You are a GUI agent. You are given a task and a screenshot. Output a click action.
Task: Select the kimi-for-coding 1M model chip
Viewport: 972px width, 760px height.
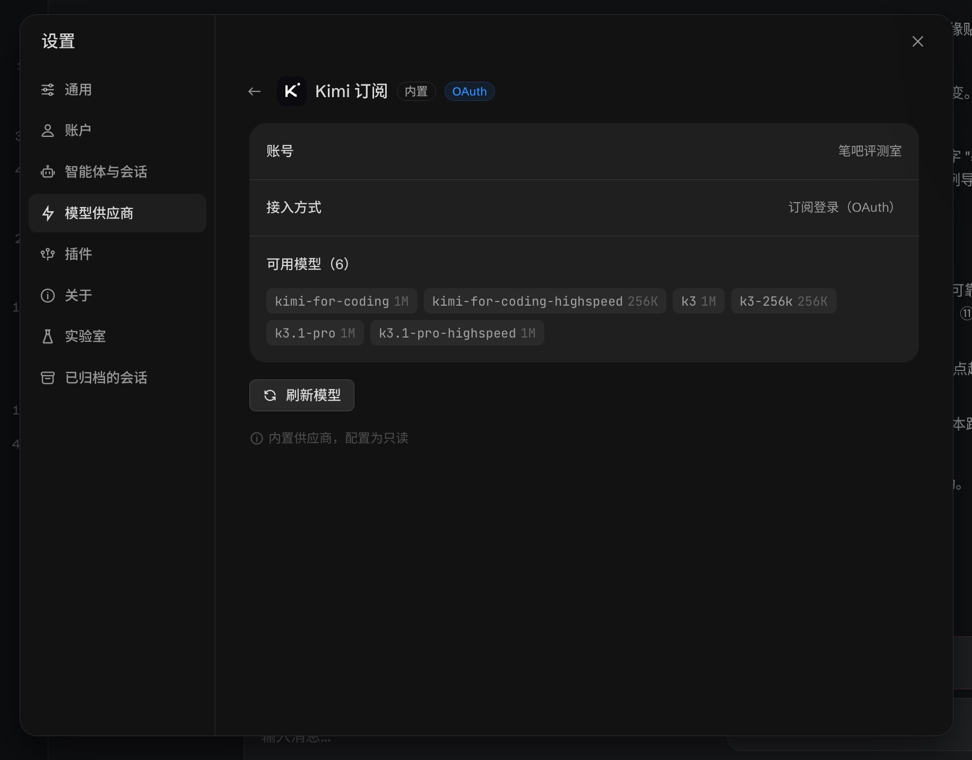pyautogui.click(x=342, y=301)
